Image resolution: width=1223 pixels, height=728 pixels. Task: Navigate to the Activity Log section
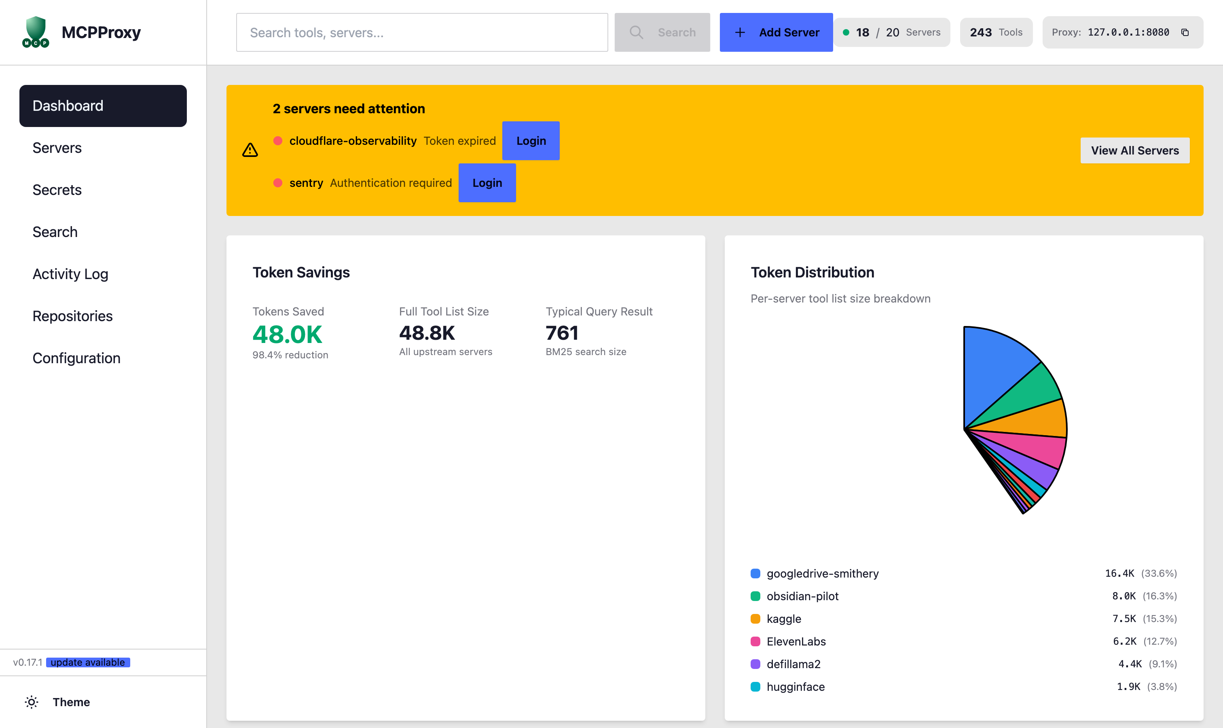pyautogui.click(x=70, y=274)
